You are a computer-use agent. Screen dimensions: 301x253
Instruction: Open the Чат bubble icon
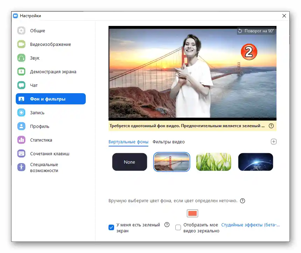click(x=21, y=85)
